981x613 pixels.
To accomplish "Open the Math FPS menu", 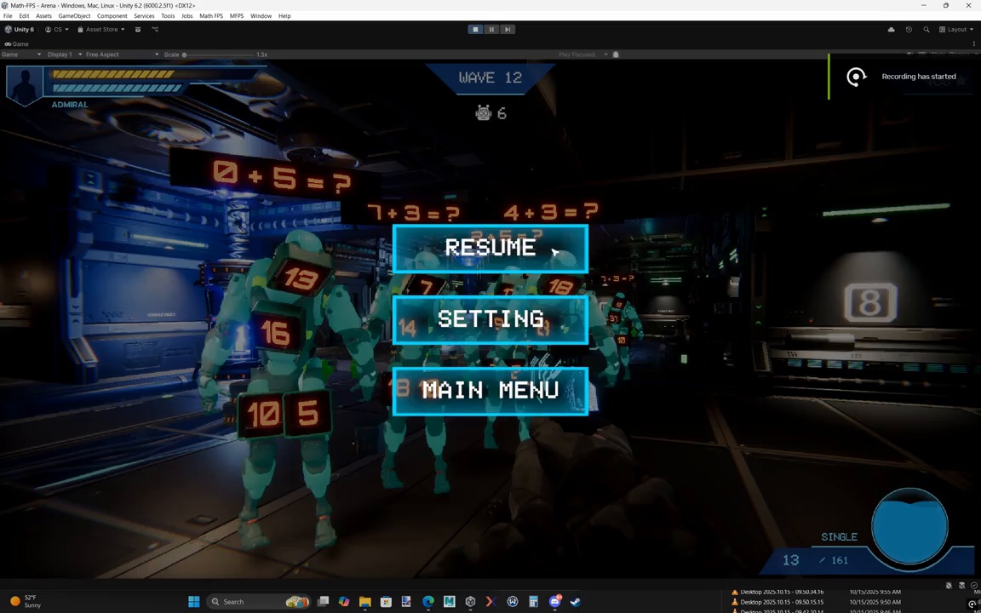I will [211, 15].
